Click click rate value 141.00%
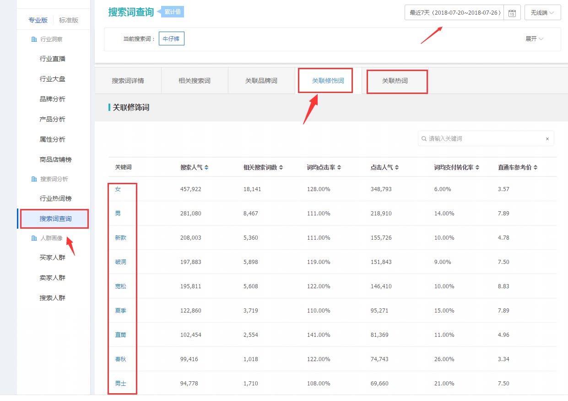Screen dimensions: 568x401 [x=319, y=335]
